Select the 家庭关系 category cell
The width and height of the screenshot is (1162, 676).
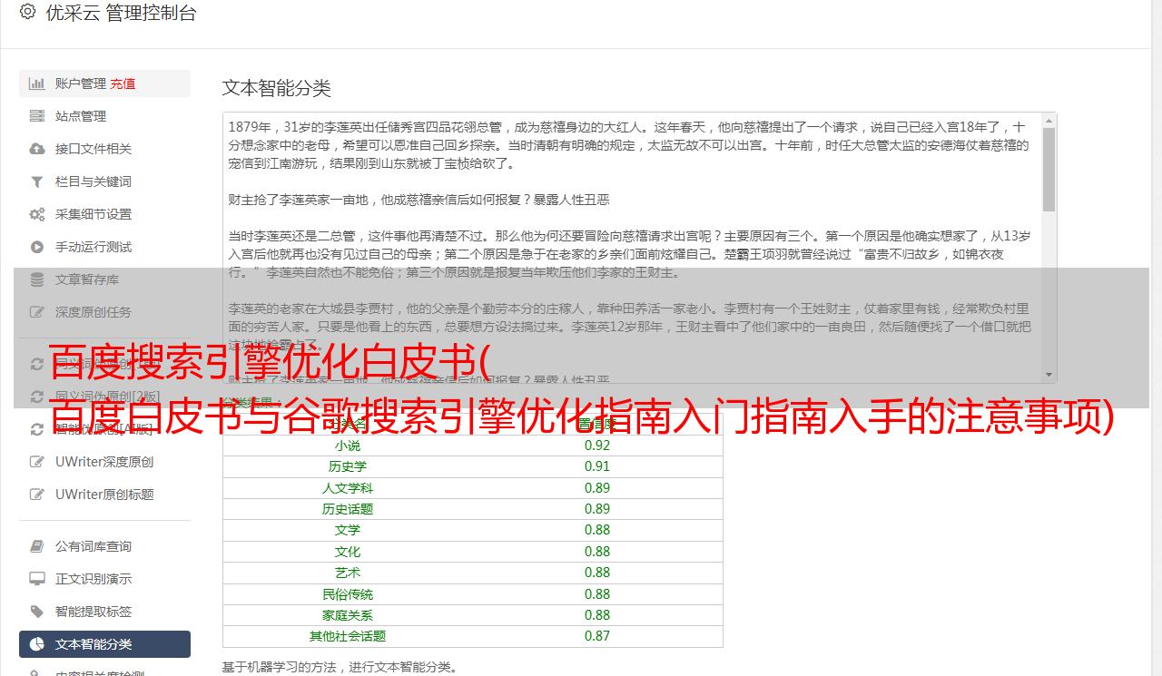tap(348, 615)
